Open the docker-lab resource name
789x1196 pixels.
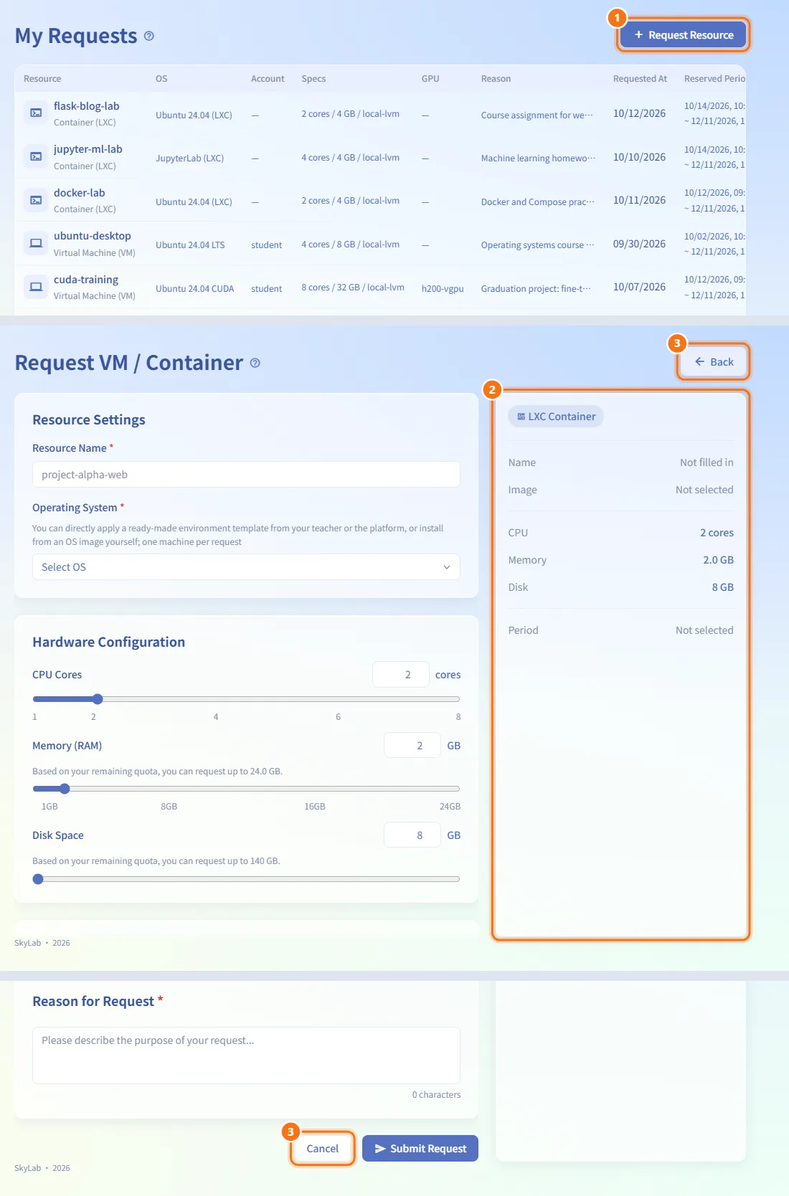(80, 193)
